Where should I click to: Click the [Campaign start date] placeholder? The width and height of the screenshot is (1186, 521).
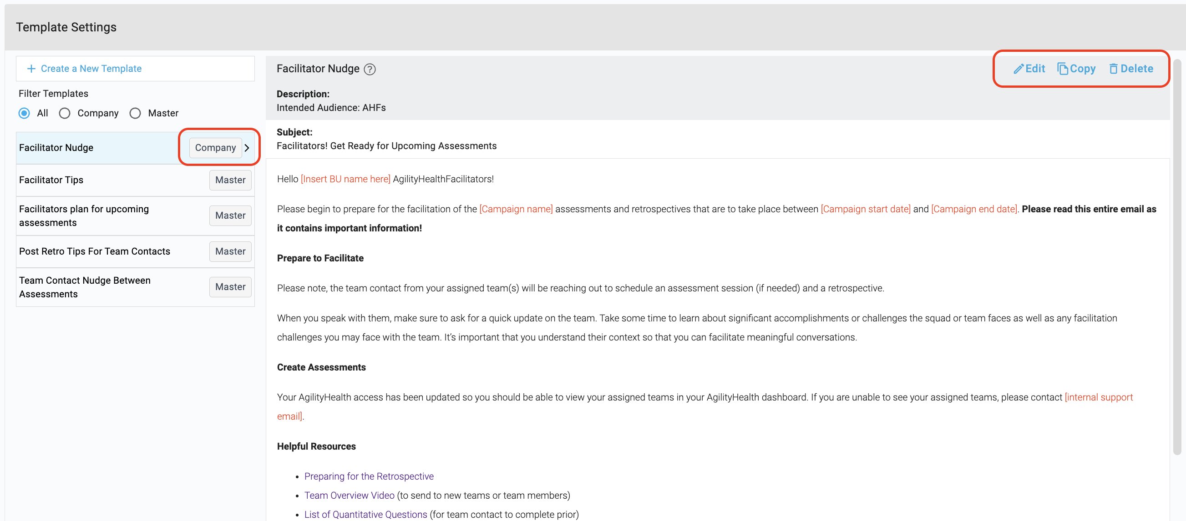coord(866,209)
